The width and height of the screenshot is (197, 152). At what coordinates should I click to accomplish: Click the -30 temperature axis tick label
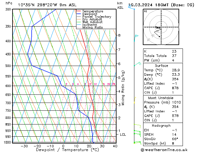(x=24, y=146)
